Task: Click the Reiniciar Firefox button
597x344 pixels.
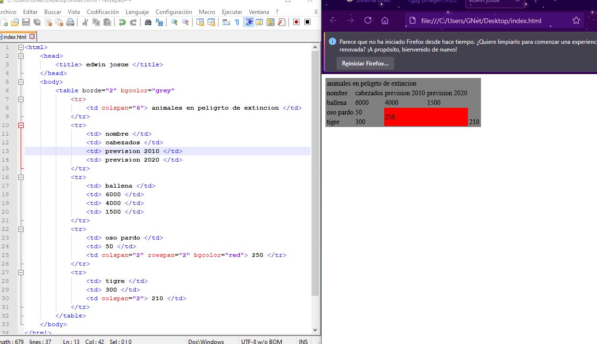Action: (365, 64)
